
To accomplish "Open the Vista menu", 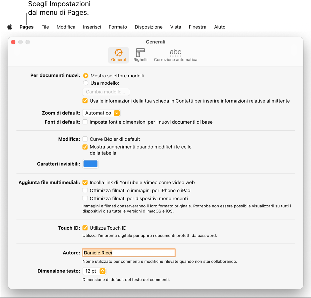I will point(176,27).
